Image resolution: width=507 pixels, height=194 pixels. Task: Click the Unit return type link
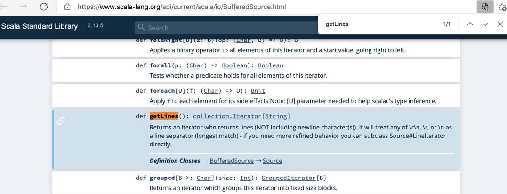click(x=258, y=91)
